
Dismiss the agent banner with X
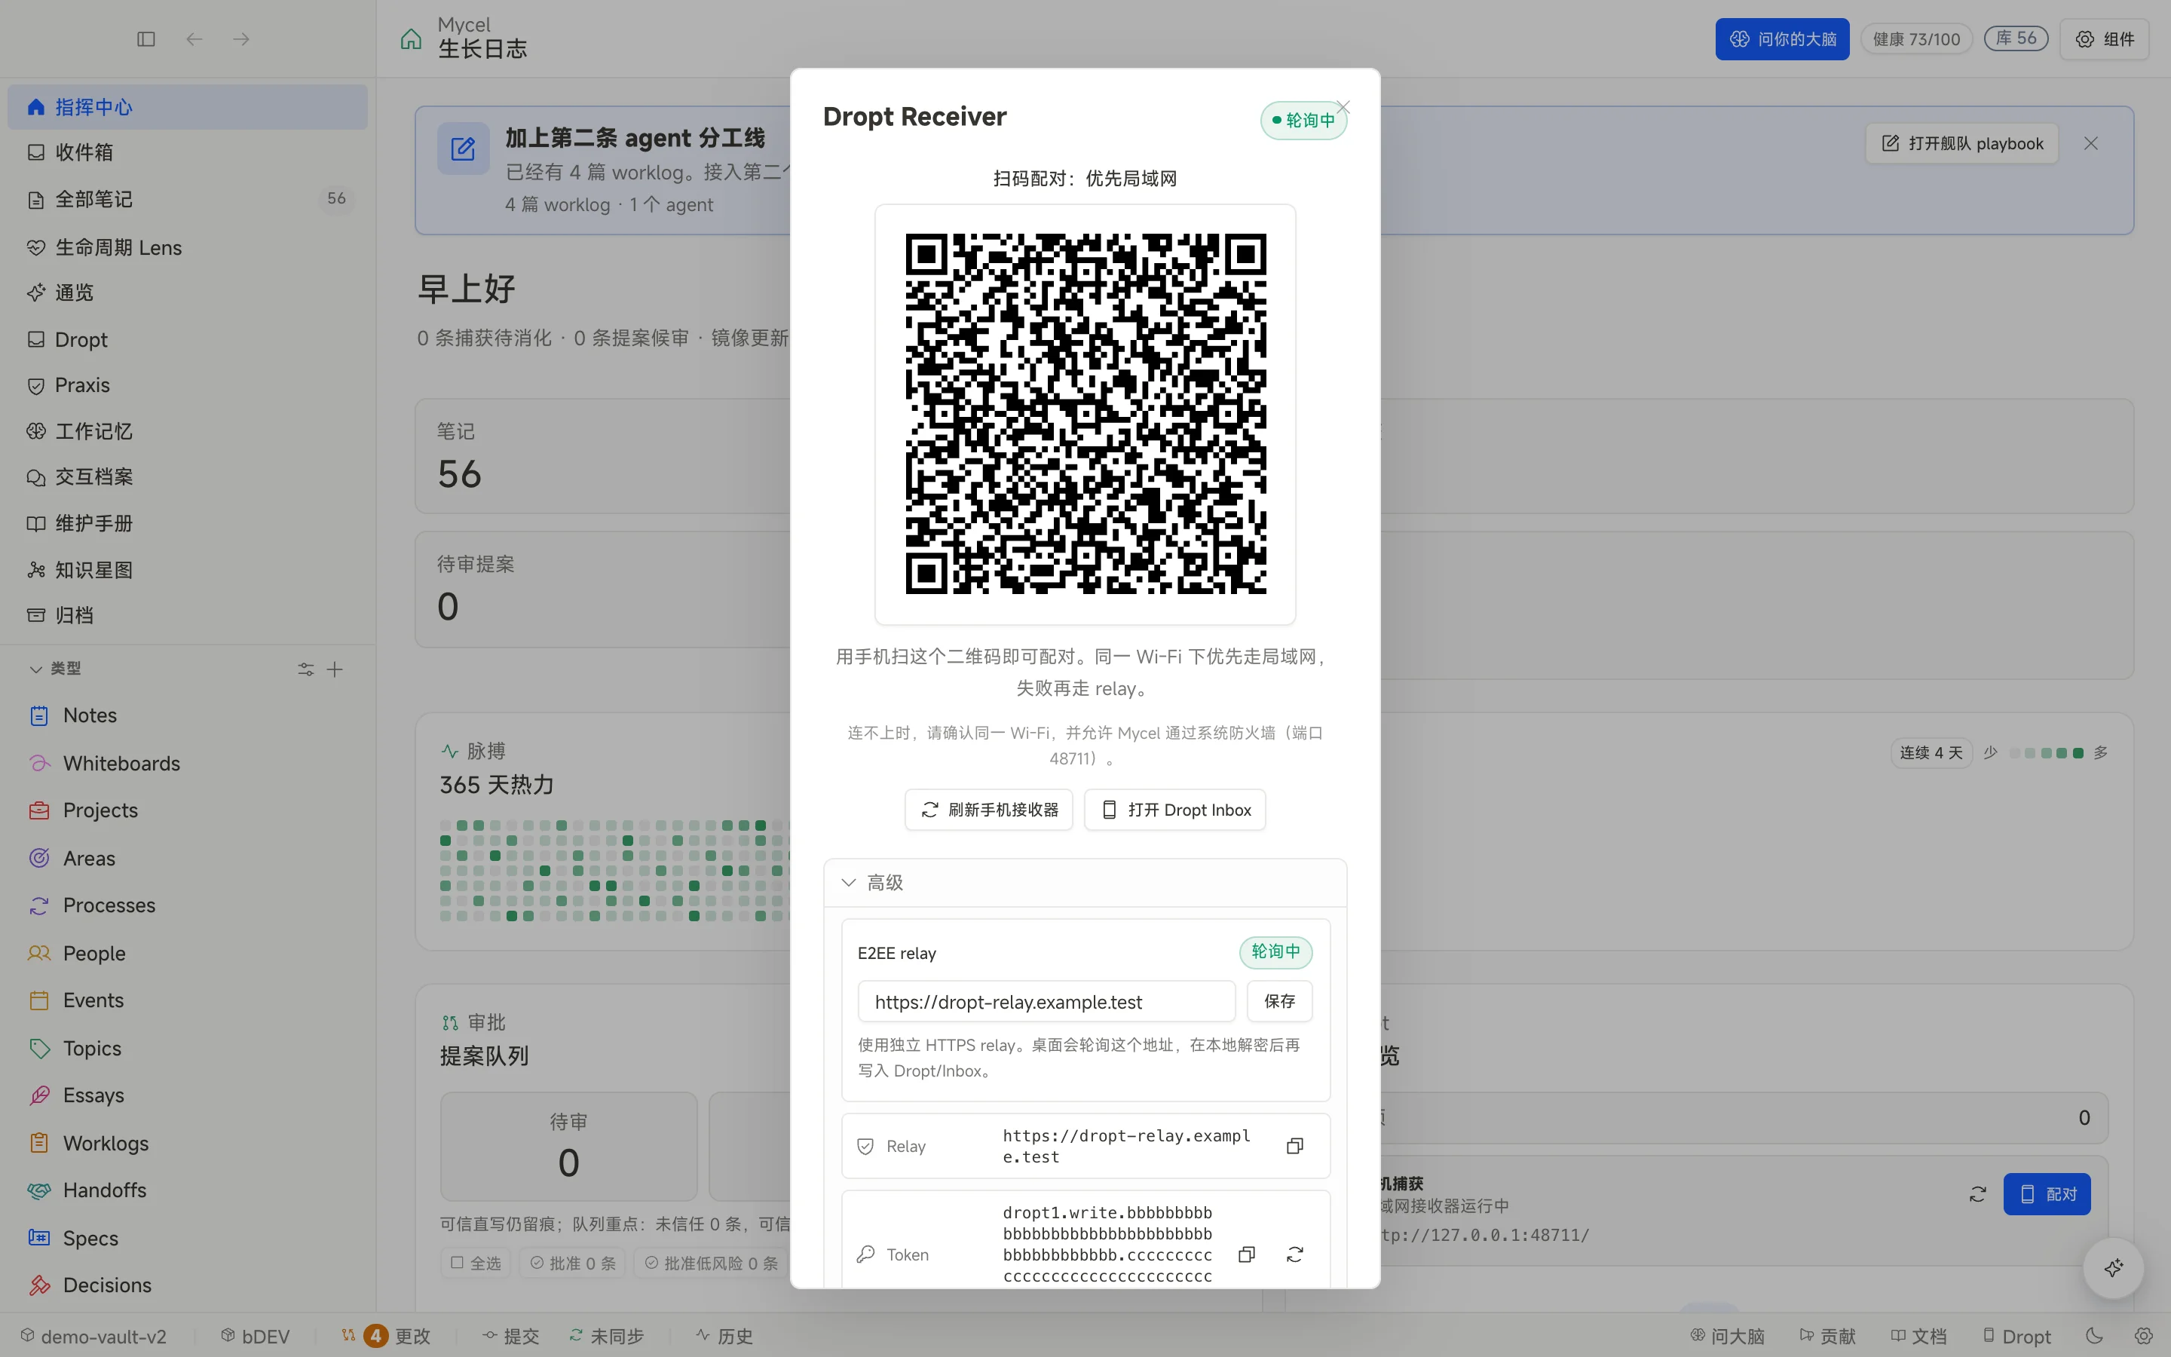2091,143
